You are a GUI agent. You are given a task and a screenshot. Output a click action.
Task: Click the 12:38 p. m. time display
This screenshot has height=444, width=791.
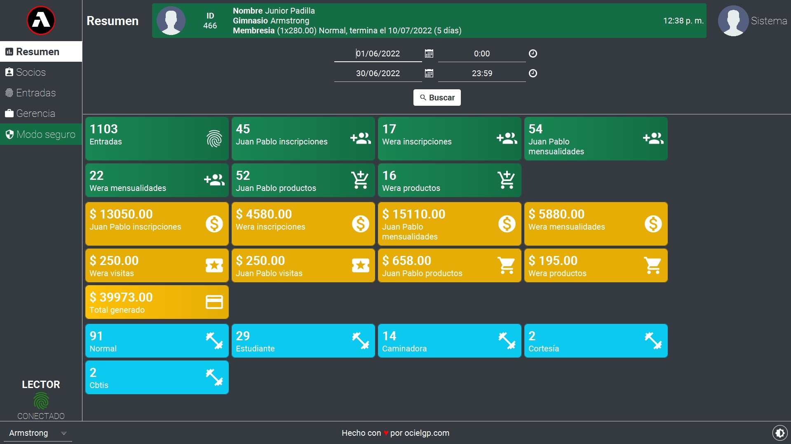683,21
